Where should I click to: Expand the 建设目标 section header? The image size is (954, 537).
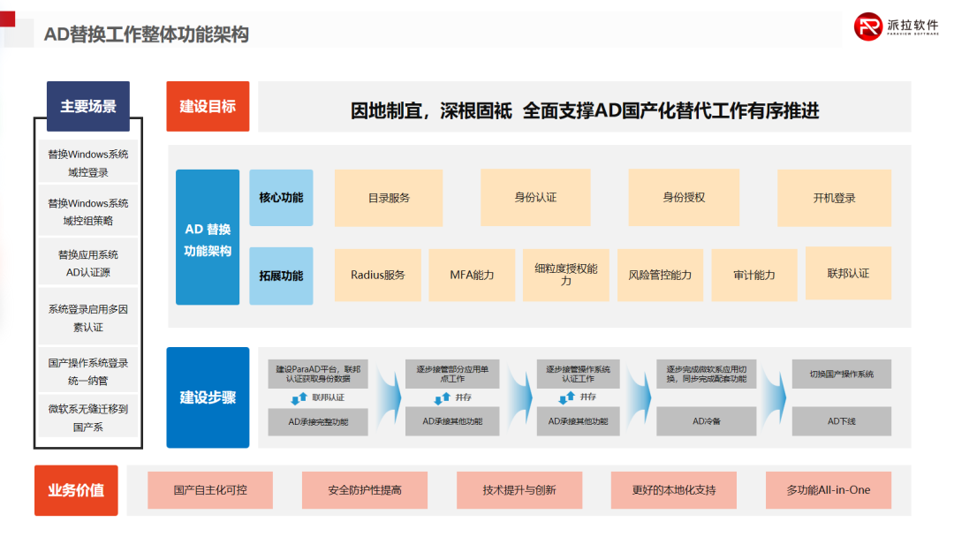pyautogui.click(x=208, y=106)
